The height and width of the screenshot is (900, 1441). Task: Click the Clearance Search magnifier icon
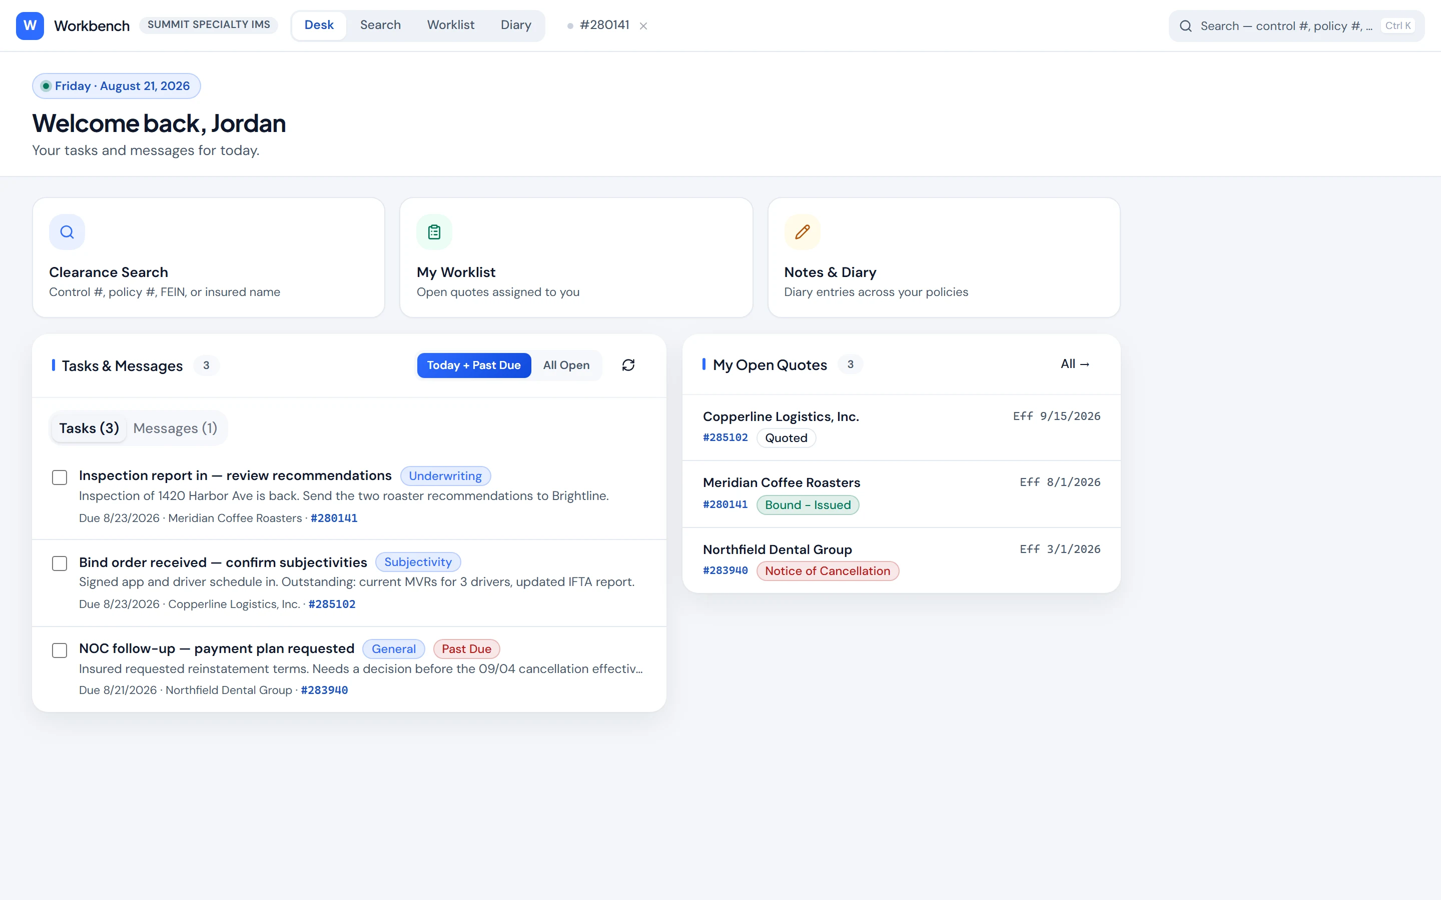(67, 232)
